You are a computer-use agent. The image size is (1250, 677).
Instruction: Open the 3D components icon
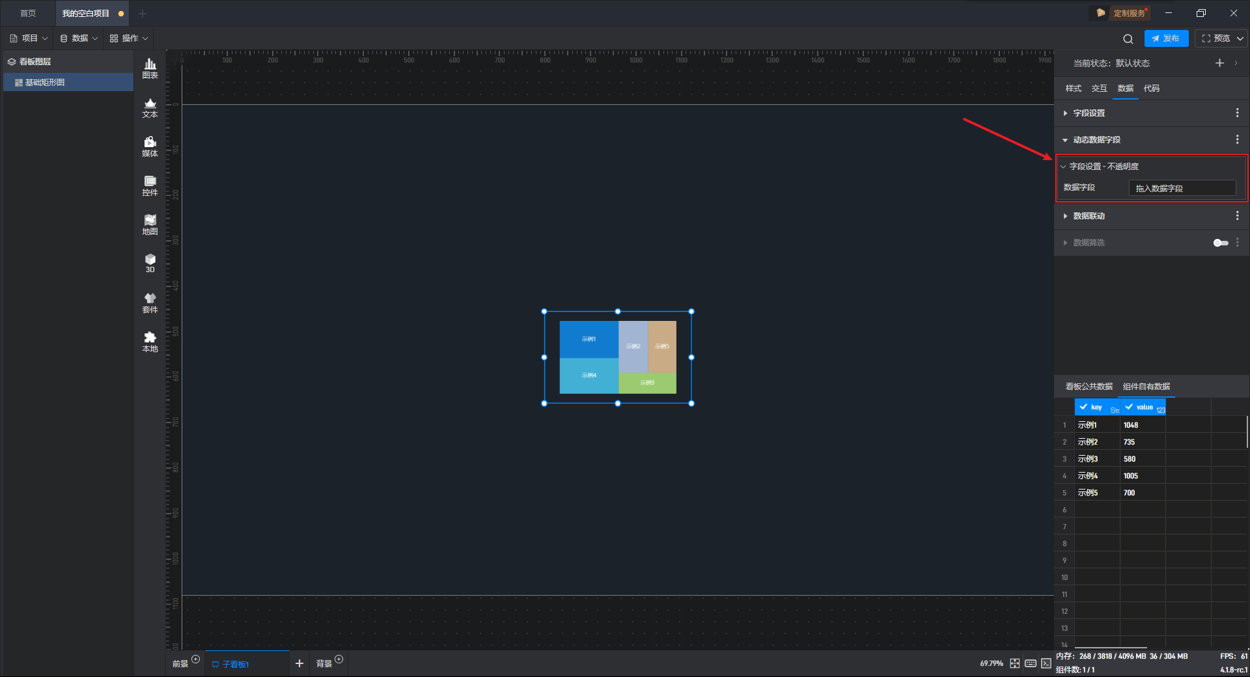[150, 263]
